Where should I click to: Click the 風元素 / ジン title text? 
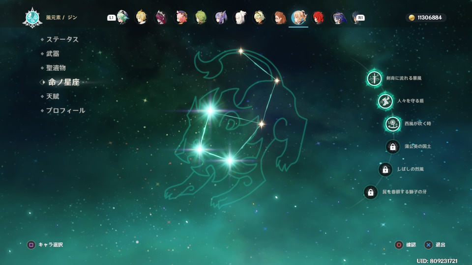[61, 18]
